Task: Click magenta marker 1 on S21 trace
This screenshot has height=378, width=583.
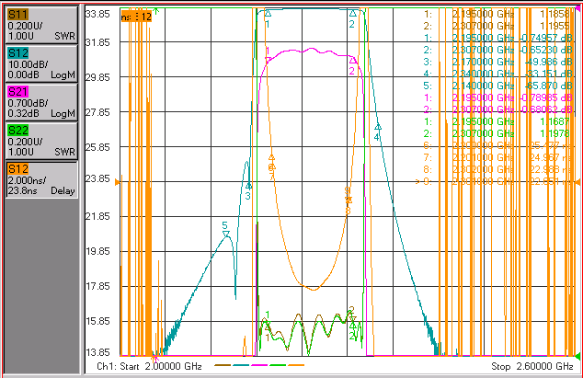Action: (x=268, y=60)
